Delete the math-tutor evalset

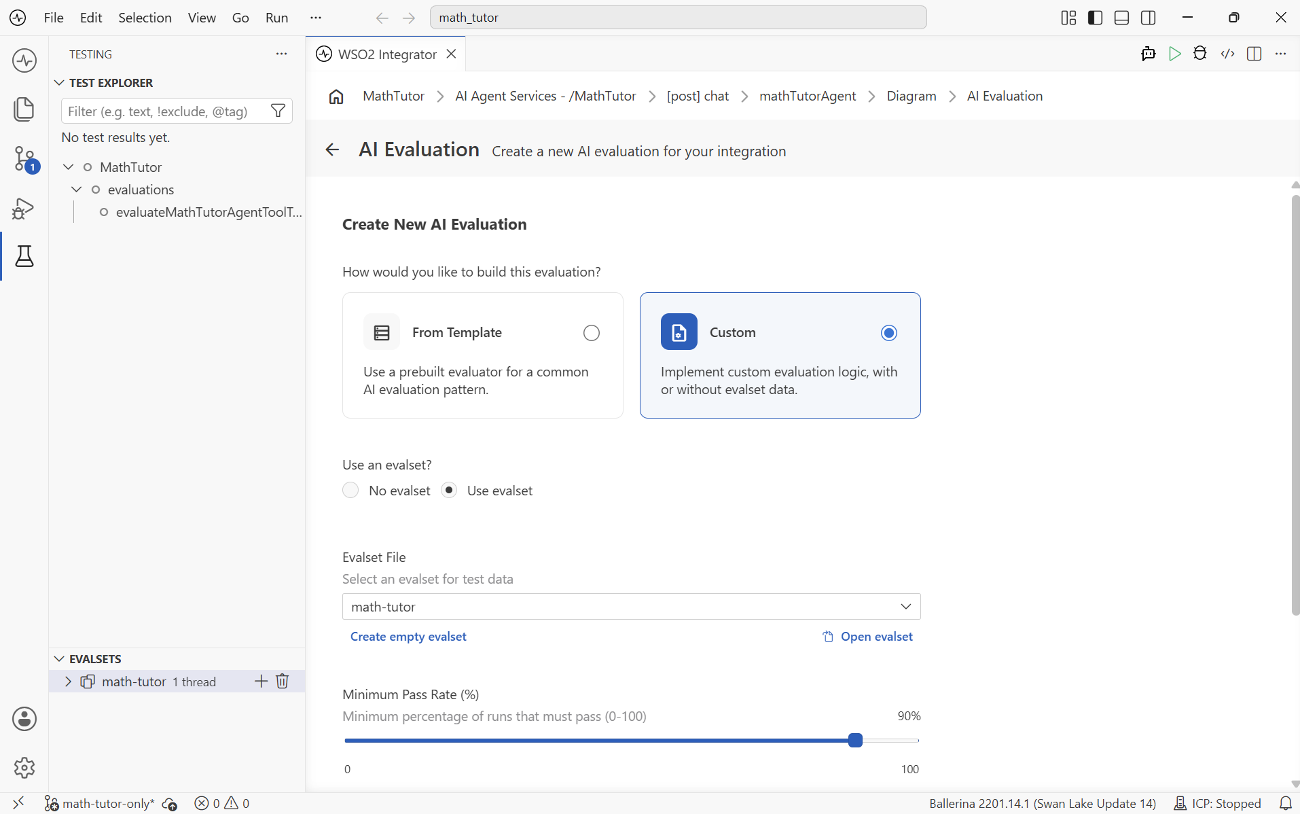(283, 681)
